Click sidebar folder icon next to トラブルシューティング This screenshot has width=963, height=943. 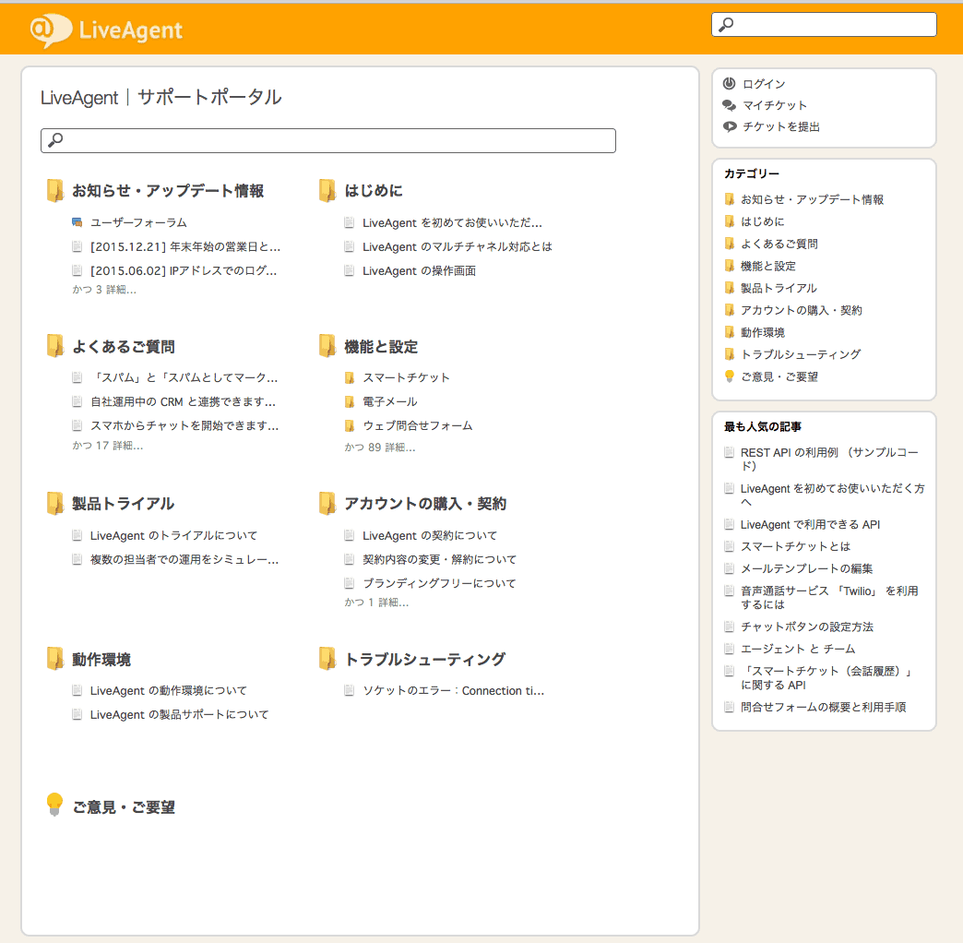[729, 353]
